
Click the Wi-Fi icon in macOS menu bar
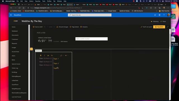pos(154,1)
